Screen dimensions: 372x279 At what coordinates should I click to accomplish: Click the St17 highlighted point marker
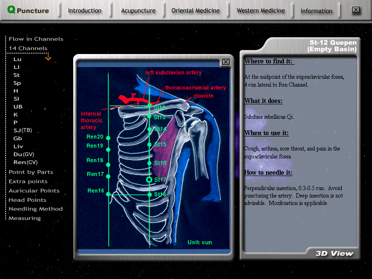pos(149,179)
